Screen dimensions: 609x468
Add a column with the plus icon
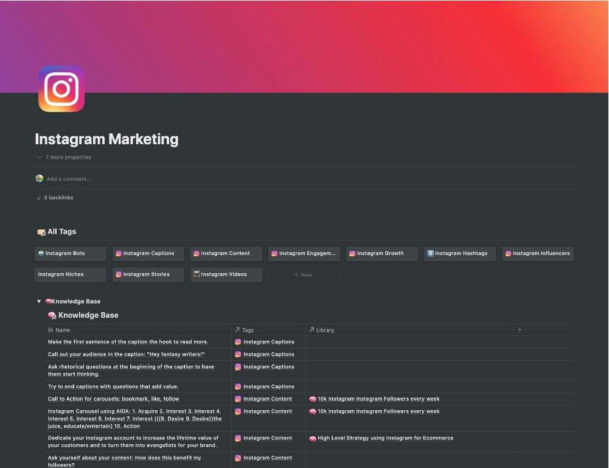pos(520,330)
